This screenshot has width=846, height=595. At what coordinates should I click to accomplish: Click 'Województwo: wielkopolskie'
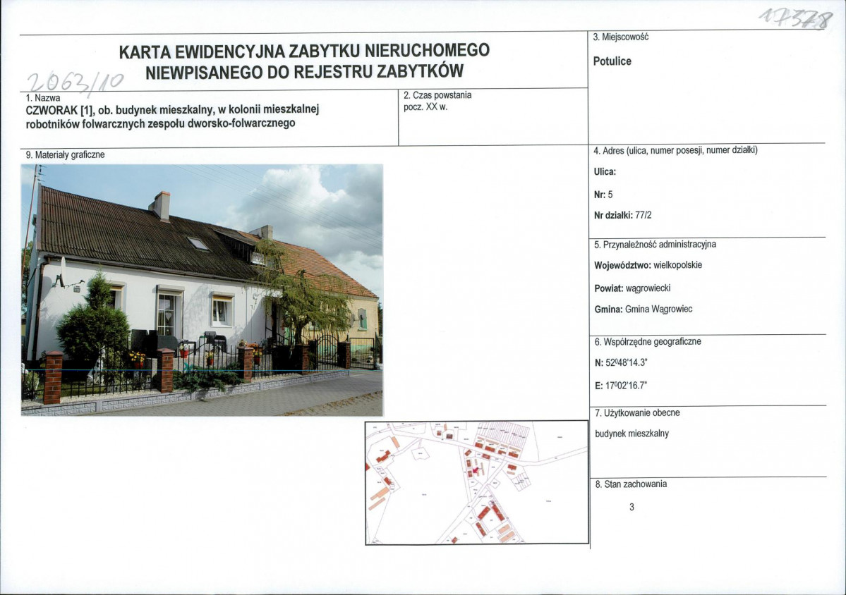648,265
